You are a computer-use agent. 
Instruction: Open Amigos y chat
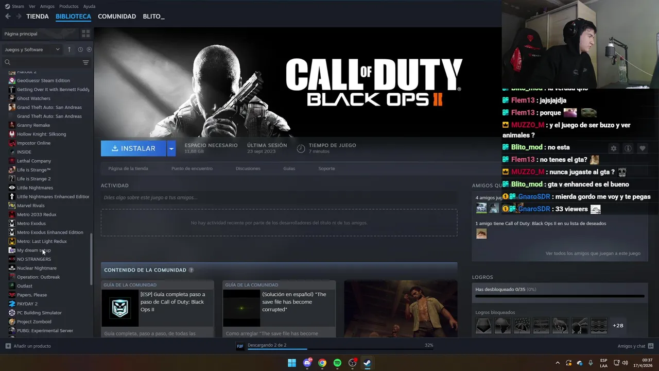(x=635, y=346)
